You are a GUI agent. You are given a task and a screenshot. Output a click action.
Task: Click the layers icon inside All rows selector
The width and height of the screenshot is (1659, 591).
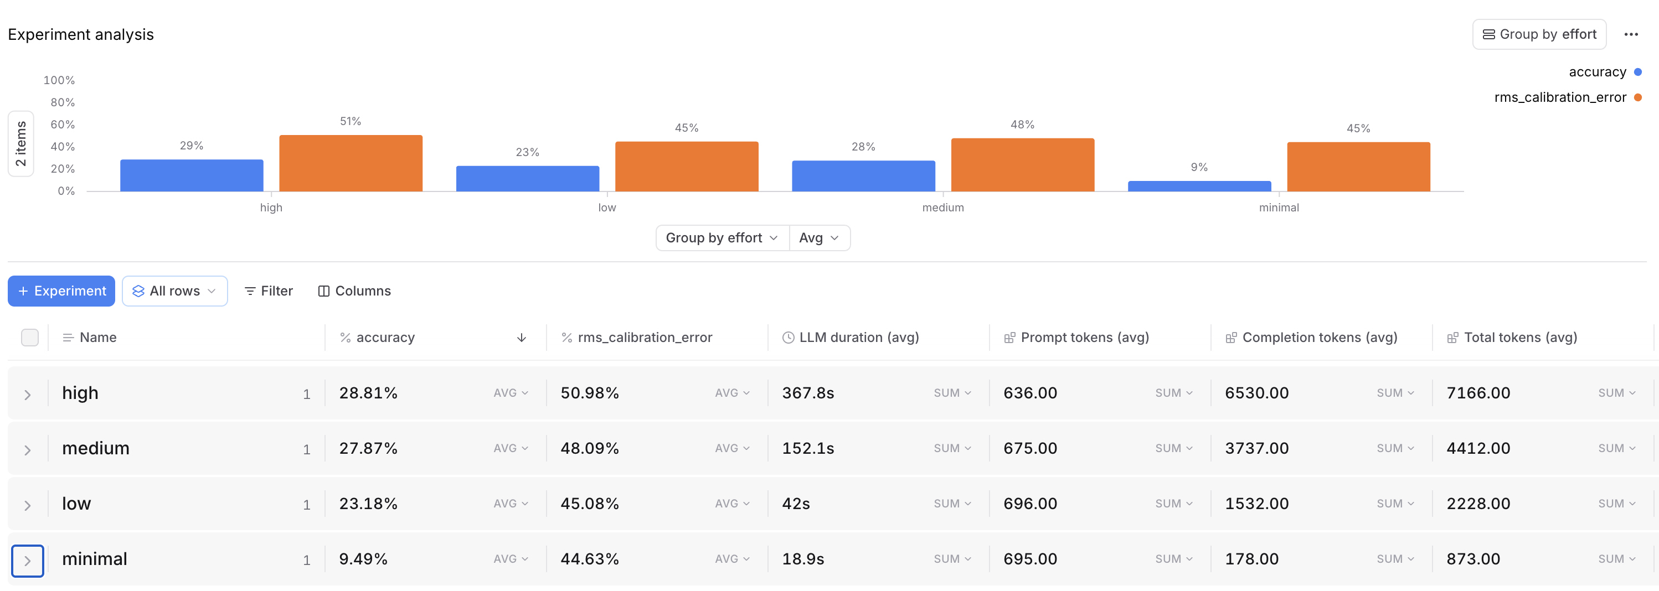point(138,291)
